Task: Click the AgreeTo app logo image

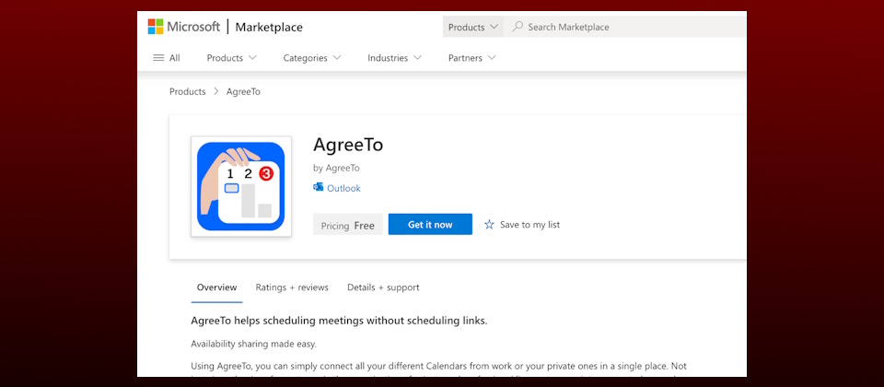Action: [241, 186]
